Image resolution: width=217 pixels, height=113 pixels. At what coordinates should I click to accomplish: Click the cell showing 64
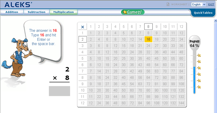148,78
